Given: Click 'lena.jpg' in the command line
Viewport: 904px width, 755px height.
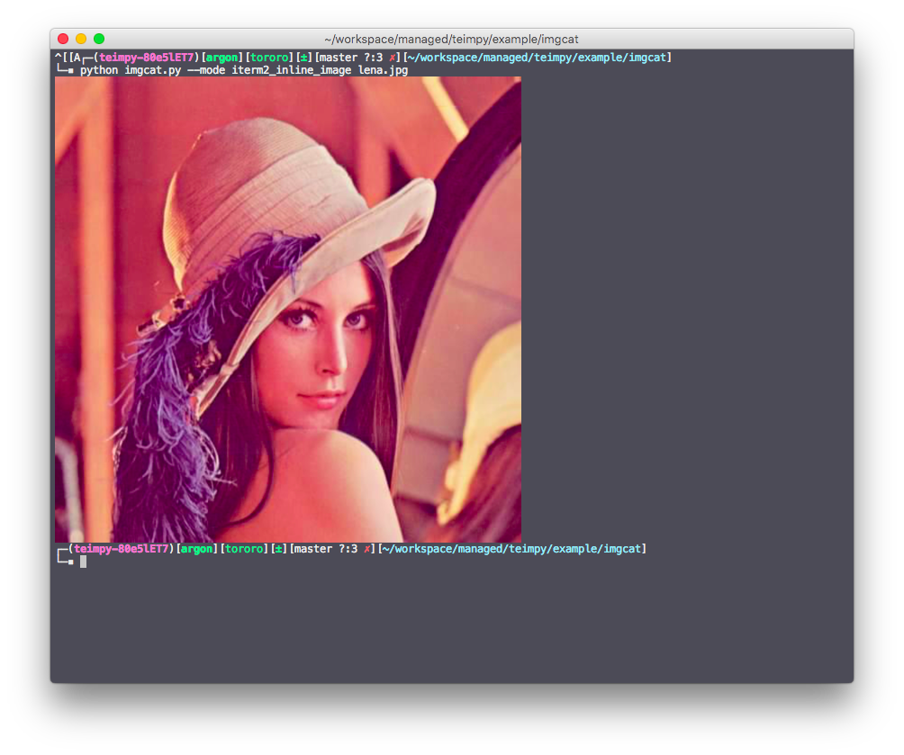Looking at the screenshot, I should [x=384, y=70].
